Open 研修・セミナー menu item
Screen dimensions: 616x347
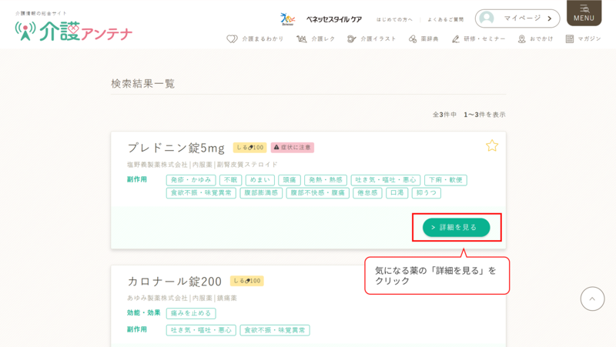pyautogui.click(x=478, y=39)
